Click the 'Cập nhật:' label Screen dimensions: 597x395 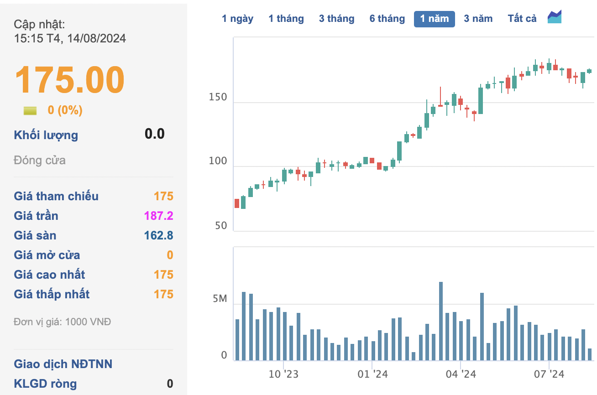[39, 25]
